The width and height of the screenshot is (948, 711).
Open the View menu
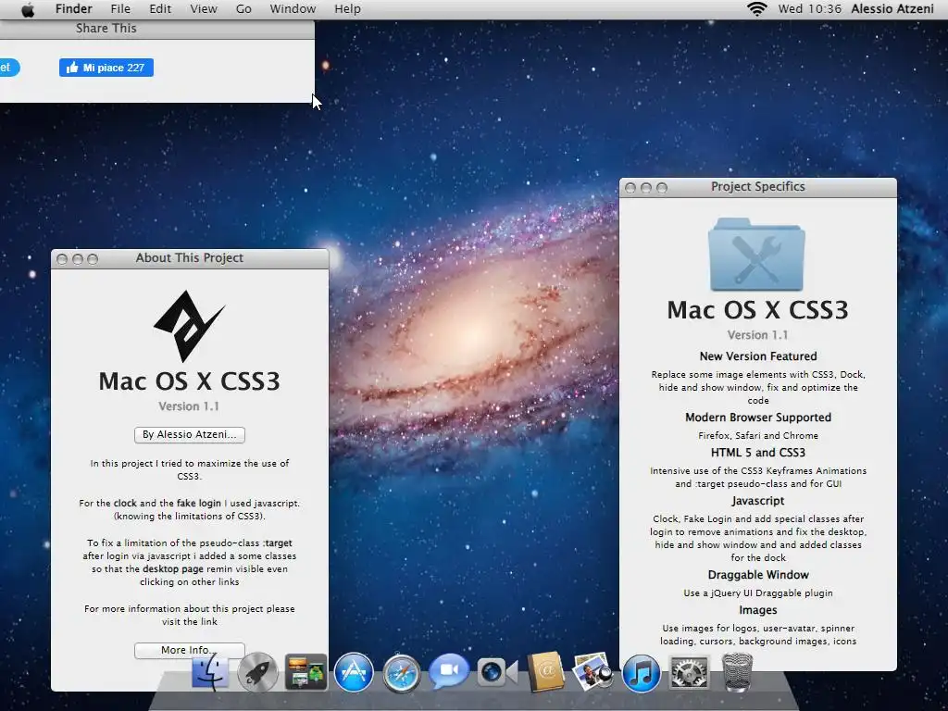click(x=204, y=9)
